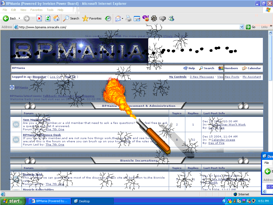Open the New Member Q&A forum
The image size is (273, 205).
(x=37, y=120)
